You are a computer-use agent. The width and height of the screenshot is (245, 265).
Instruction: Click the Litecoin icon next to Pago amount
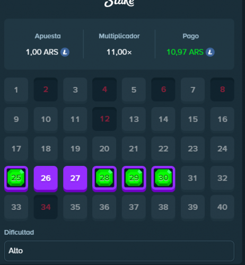click(210, 52)
